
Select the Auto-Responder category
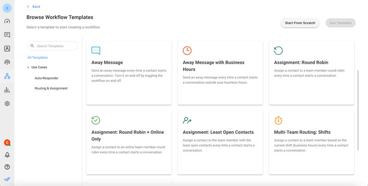(x=46, y=78)
